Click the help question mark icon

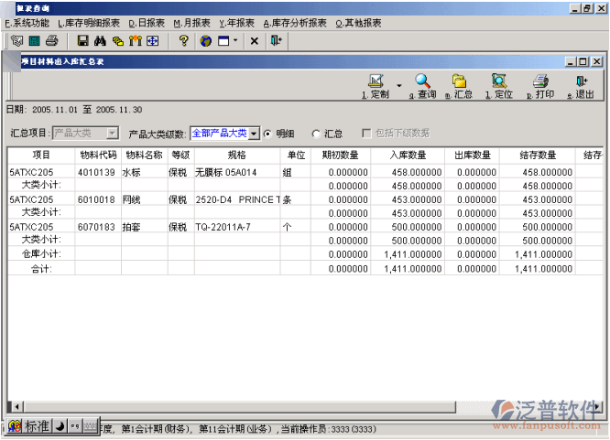(x=183, y=41)
